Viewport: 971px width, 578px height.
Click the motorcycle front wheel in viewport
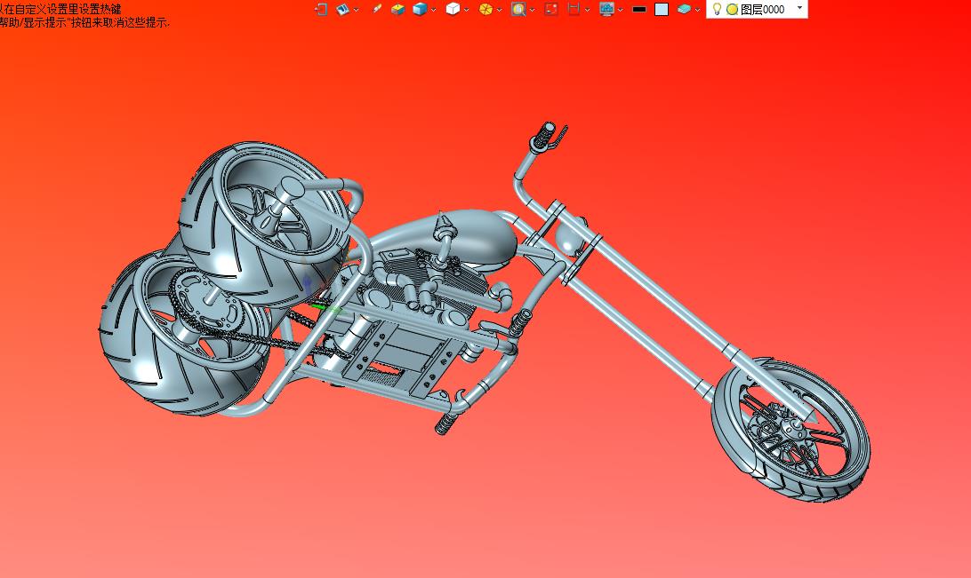pyautogui.click(x=791, y=431)
